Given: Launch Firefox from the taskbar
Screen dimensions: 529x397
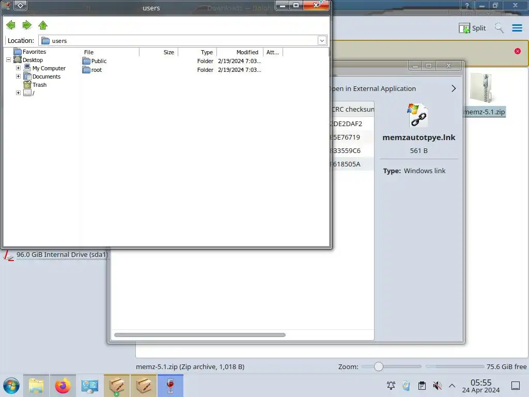Looking at the screenshot, I should 63,386.
